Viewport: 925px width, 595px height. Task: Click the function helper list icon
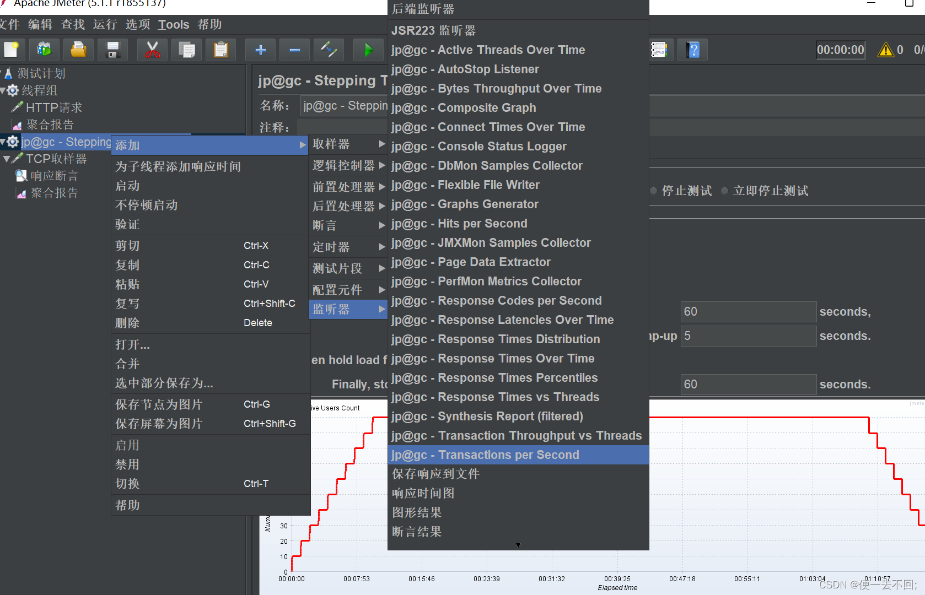coord(659,50)
